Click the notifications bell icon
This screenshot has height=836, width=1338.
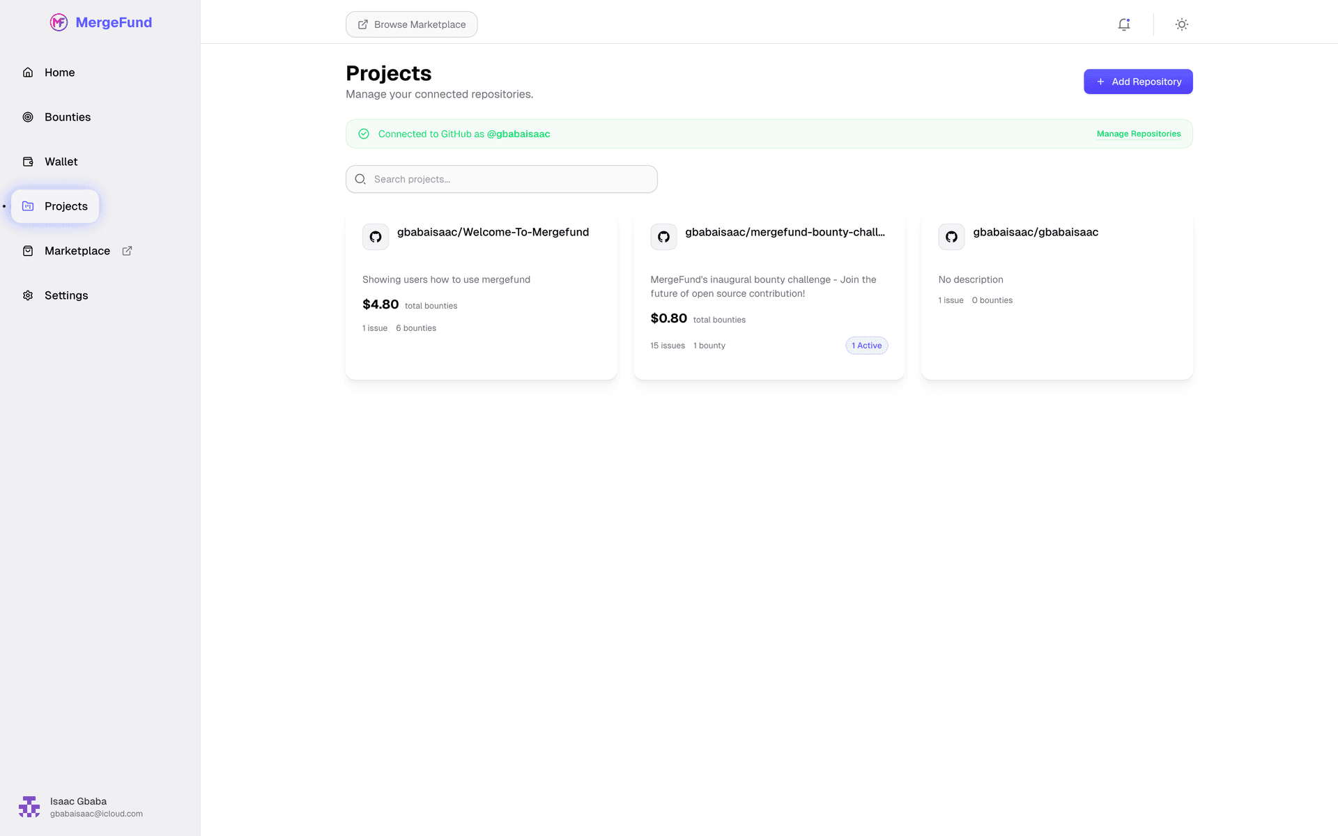1123,24
